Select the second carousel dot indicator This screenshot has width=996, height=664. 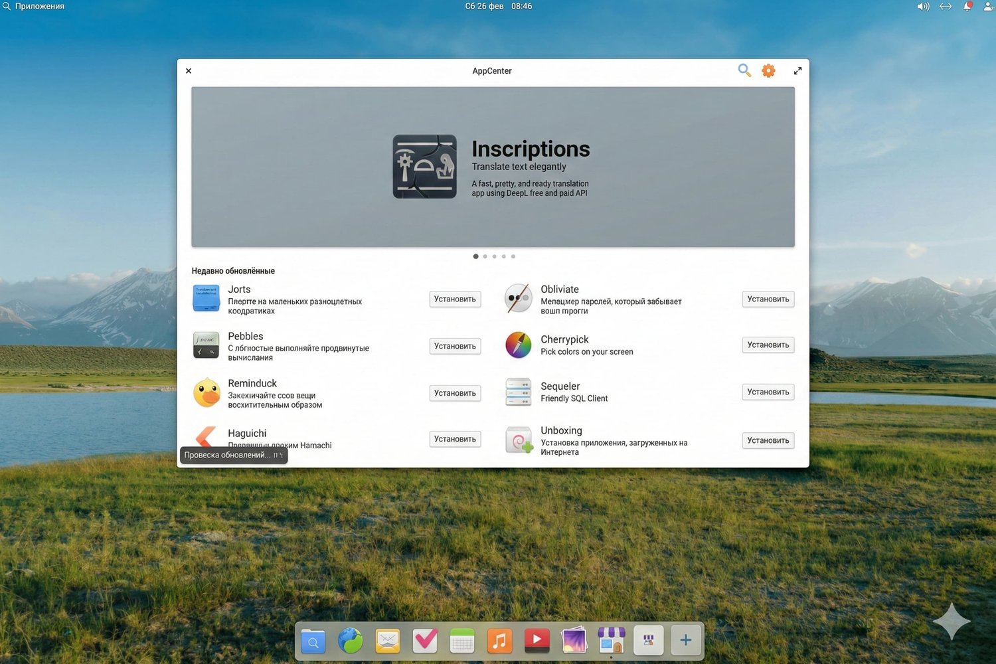485,256
